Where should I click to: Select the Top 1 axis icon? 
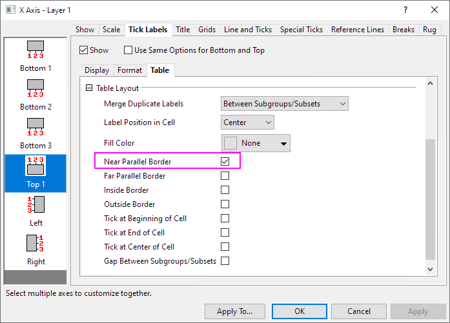point(36,166)
